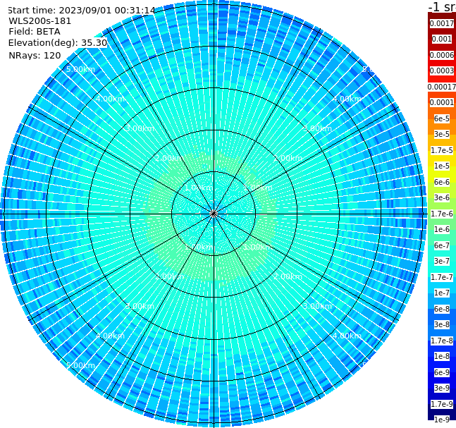Click the Start time 2023/09/01 00:31:14 text

coord(82,11)
